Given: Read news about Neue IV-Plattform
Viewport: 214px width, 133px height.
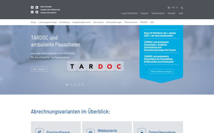Looking at the screenshot, I should click(160, 34).
